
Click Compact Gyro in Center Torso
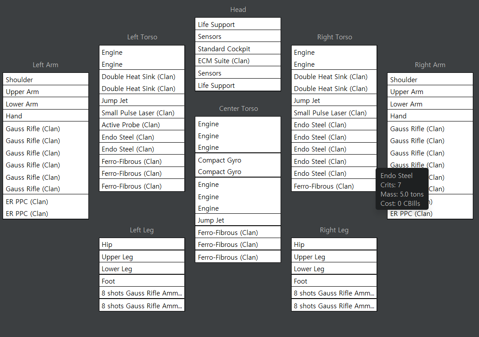point(238,166)
